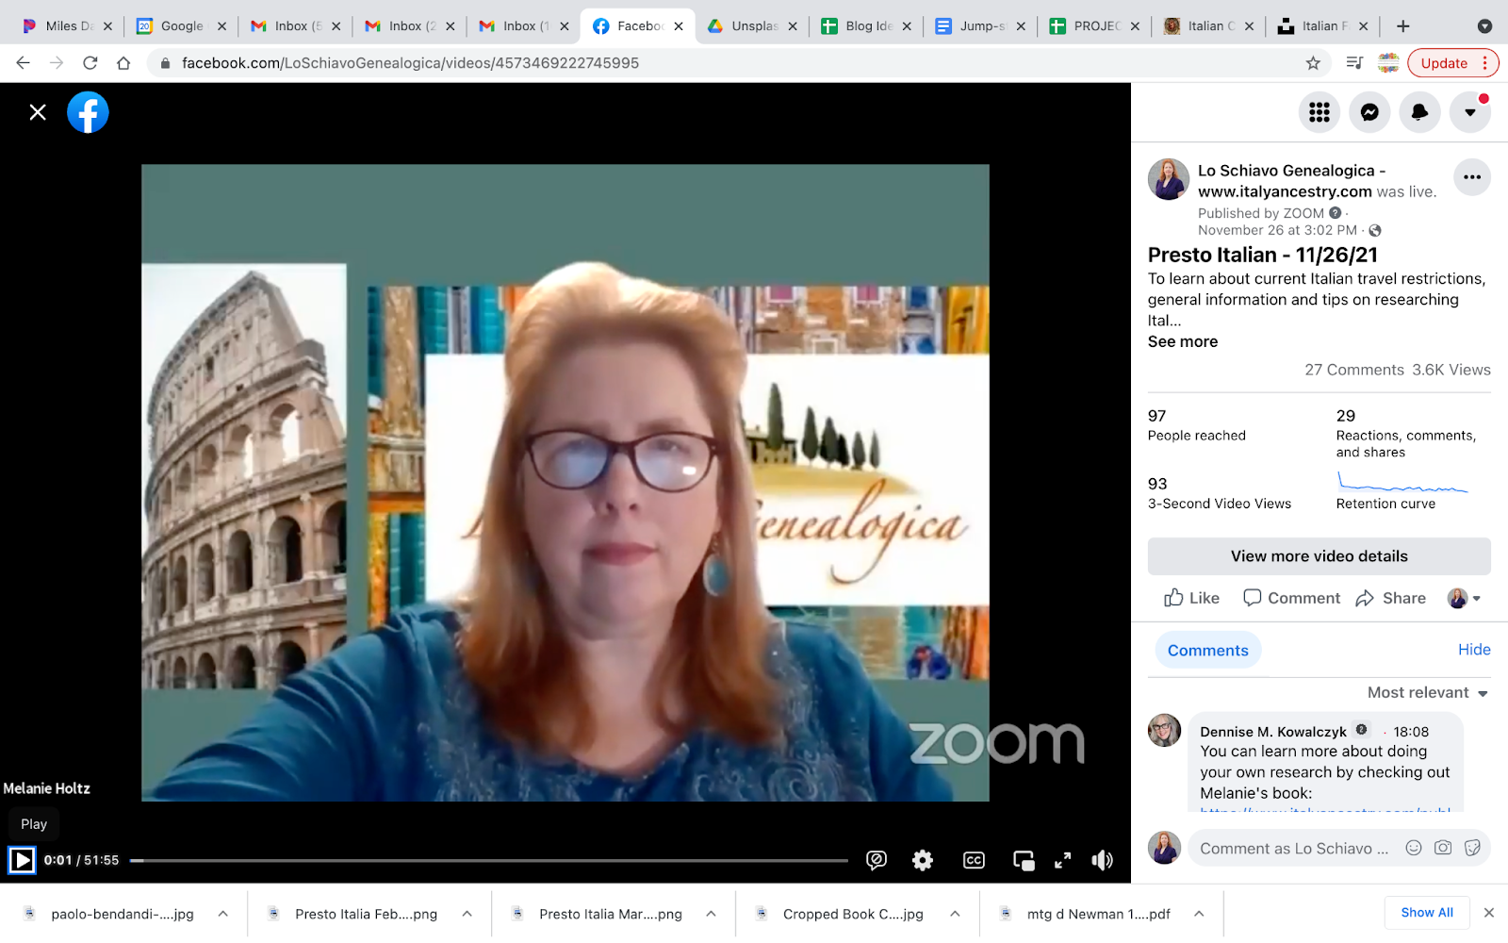Expand options for Presto Italia Feb download

(467, 914)
